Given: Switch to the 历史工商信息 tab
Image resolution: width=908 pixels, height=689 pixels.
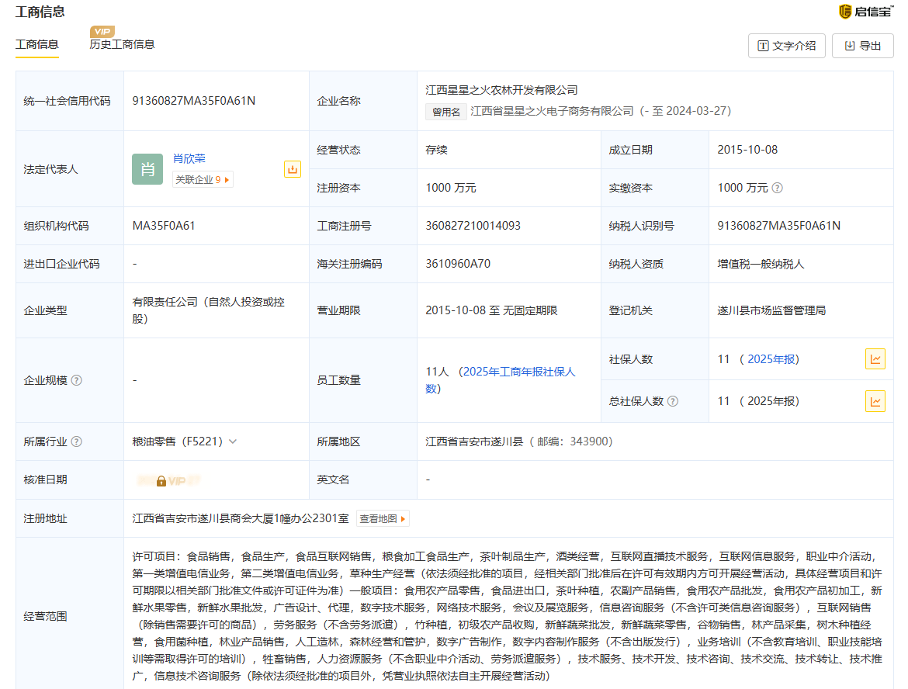Looking at the screenshot, I should 122,44.
